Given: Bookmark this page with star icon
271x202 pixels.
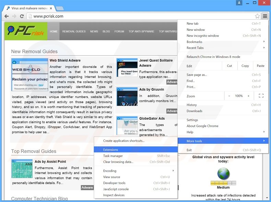Looking at the screenshot, I should (x=257, y=16).
